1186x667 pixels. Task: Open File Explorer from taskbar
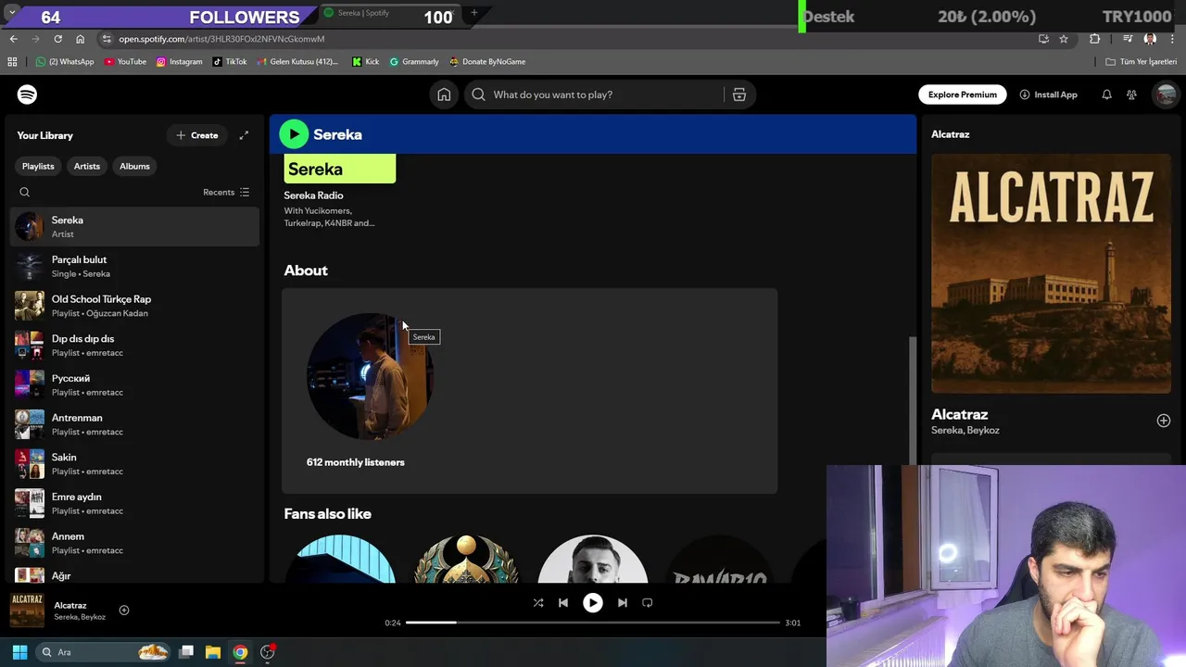point(213,652)
